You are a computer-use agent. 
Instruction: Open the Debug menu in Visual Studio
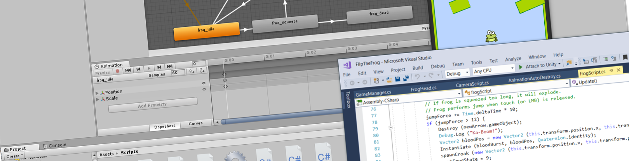437,66
